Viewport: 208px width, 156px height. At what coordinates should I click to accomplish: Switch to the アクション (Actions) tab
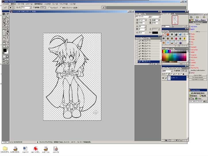pyautogui.click(x=146, y=38)
